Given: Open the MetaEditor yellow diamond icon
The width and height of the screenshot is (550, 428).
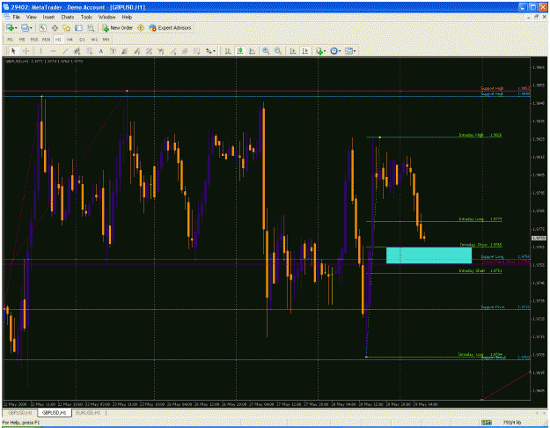Looking at the screenshot, I should coord(141,27).
